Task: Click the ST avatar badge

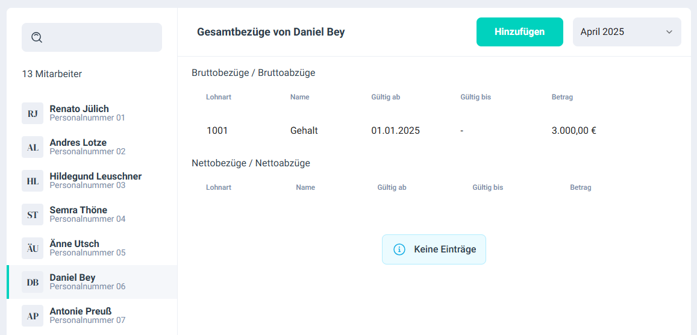Action: tap(33, 214)
